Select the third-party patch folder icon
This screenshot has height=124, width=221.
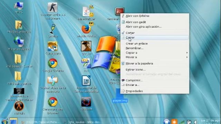coord(18,76)
